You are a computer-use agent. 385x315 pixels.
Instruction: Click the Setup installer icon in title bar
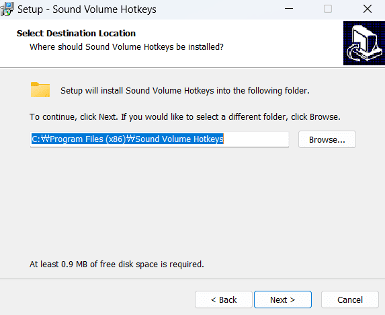click(7, 9)
